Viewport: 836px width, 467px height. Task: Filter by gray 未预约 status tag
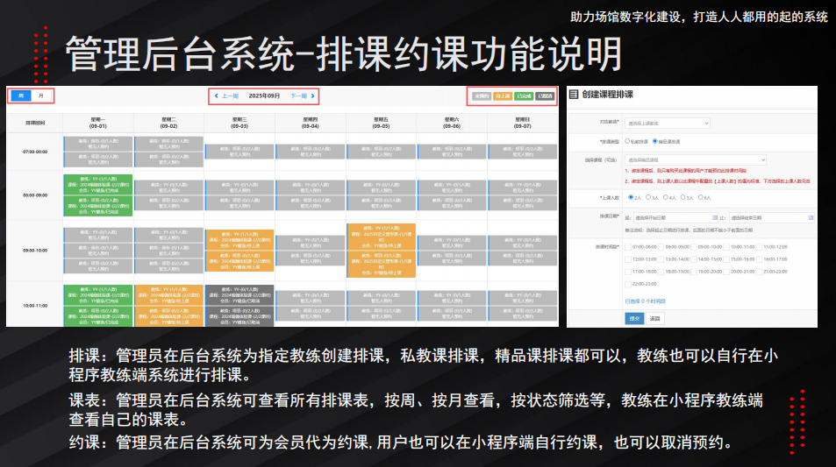click(482, 96)
